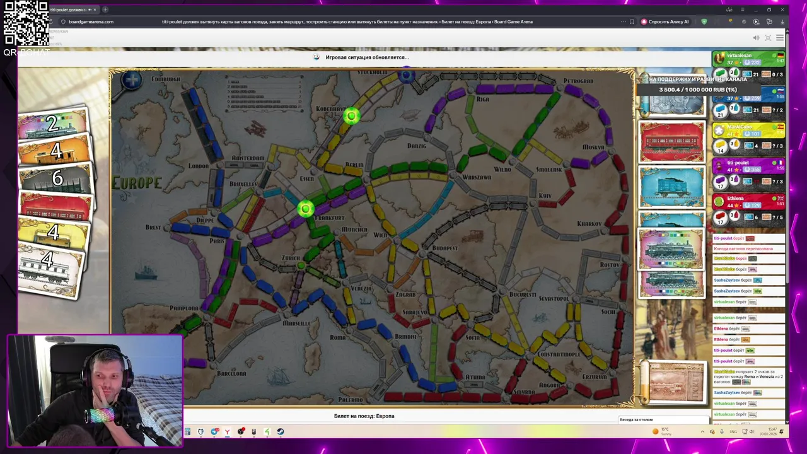Screen dimensions: 807x454
Task: Select the yellow wagon card stack showing 4
Action: point(53,232)
